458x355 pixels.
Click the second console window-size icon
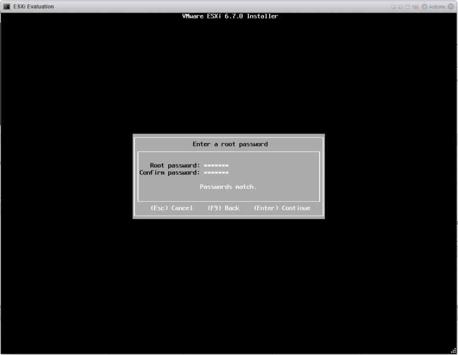pyautogui.click(x=401, y=7)
